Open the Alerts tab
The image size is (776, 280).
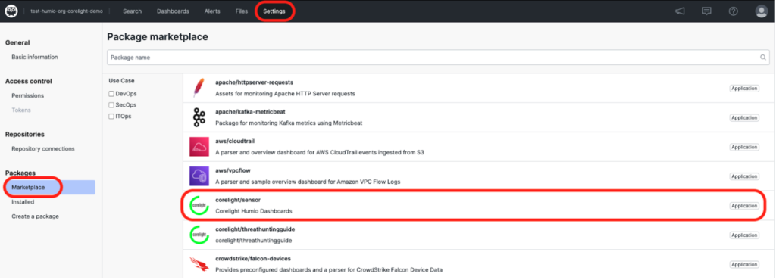click(212, 11)
